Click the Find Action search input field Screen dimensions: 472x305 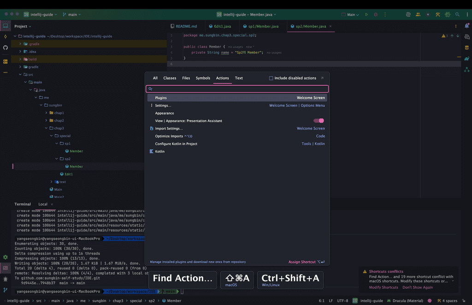(x=237, y=89)
